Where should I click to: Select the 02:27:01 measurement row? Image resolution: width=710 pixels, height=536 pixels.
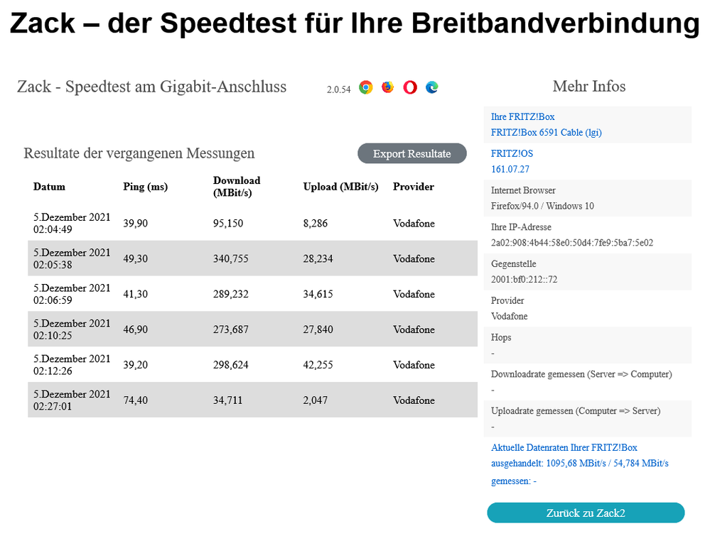tap(252, 400)
